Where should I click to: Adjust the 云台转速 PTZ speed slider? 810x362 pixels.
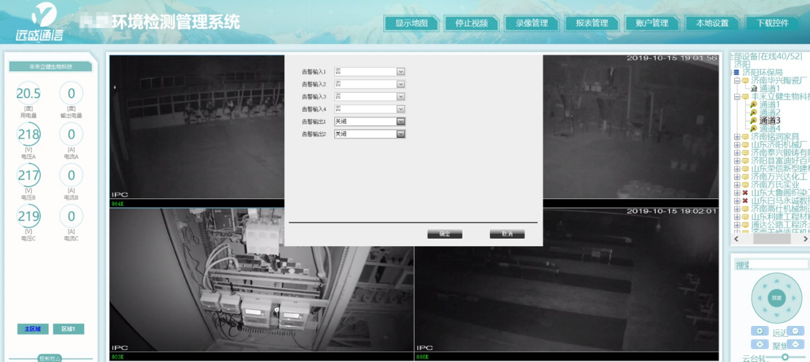[784, 357]
